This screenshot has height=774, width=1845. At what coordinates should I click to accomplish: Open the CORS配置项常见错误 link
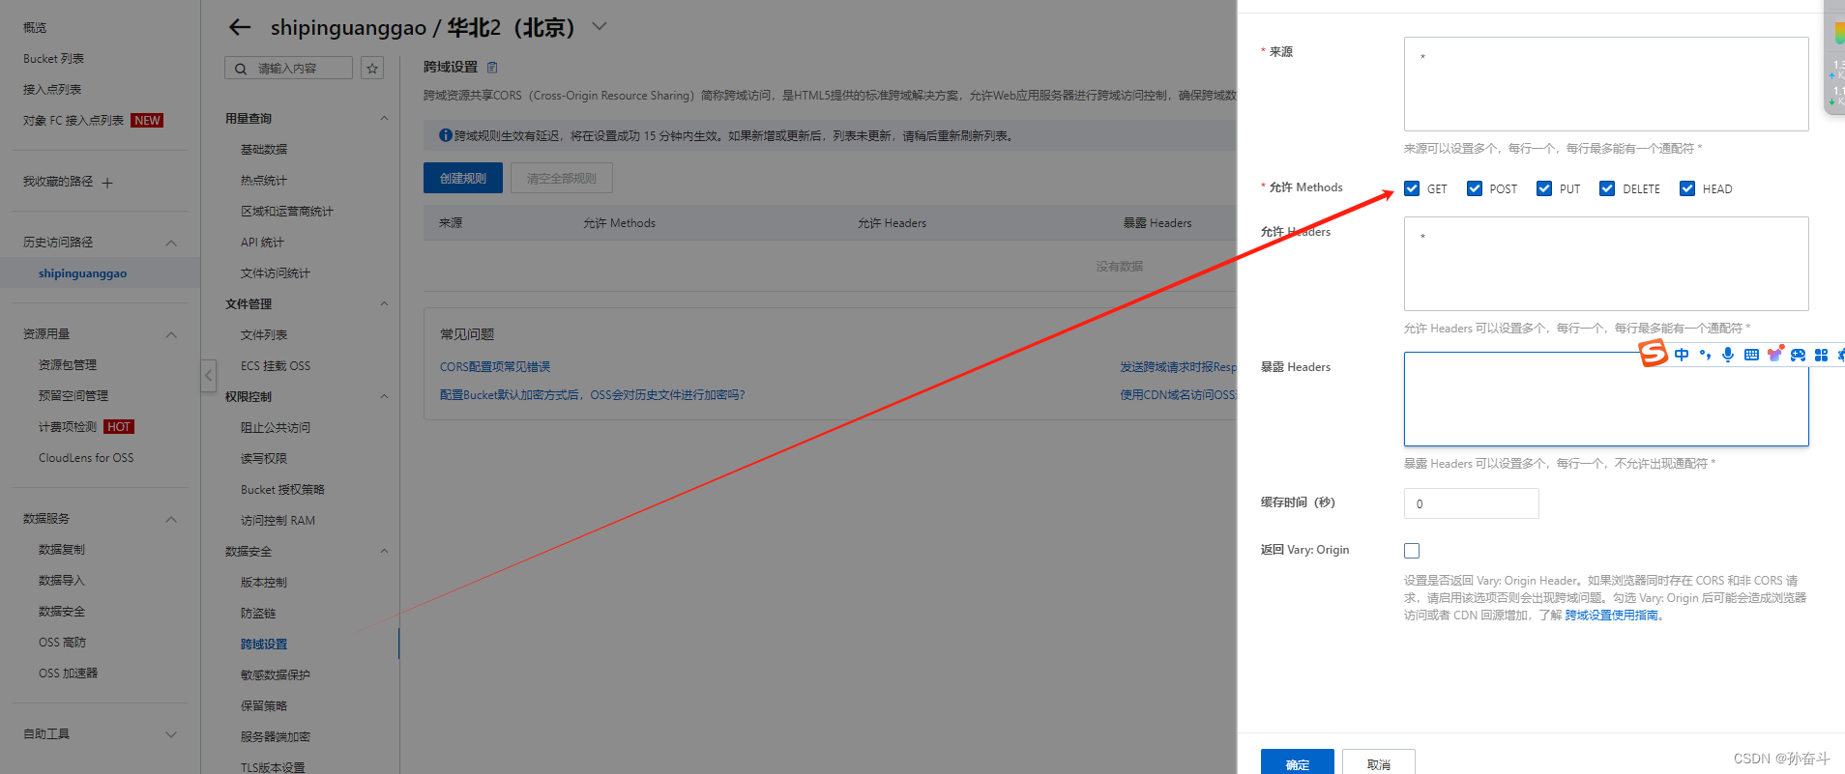[495, 367]
